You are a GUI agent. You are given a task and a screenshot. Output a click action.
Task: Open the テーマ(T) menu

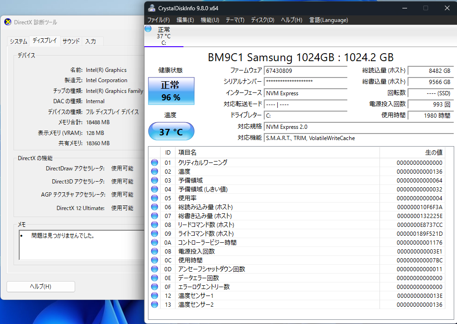[x=235, y=20]
